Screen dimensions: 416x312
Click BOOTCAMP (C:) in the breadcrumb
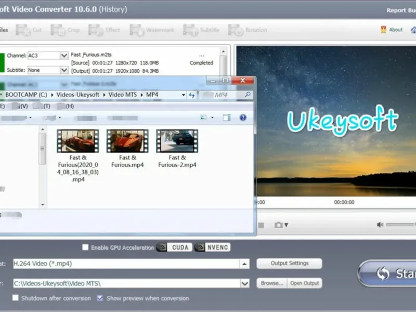pos(26,95)
